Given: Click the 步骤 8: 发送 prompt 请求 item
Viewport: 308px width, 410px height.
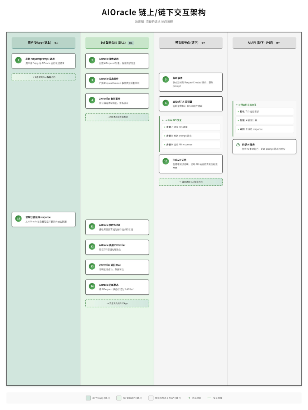Looking at the screenshot, I should (x=191, y=136).
